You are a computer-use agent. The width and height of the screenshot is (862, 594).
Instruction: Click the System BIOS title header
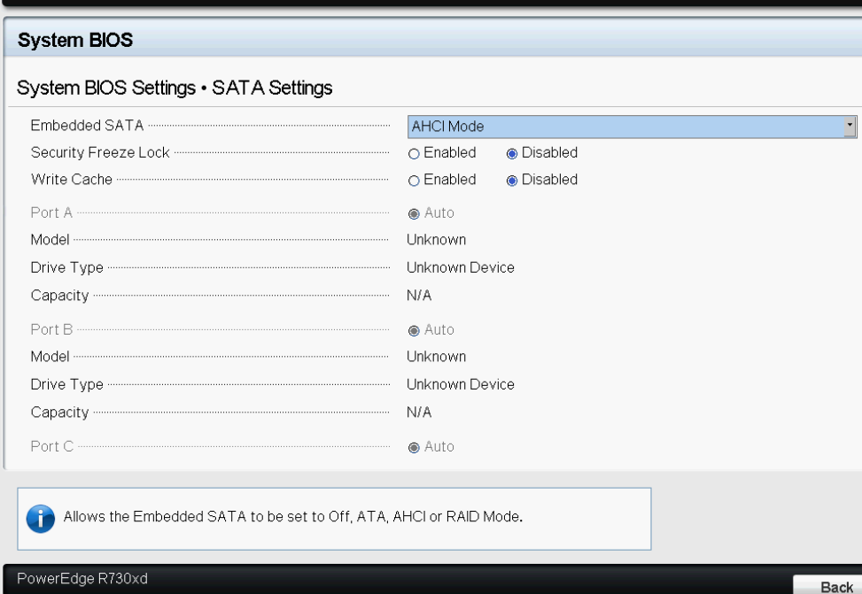pyautogui.click(x=75, y=39)
